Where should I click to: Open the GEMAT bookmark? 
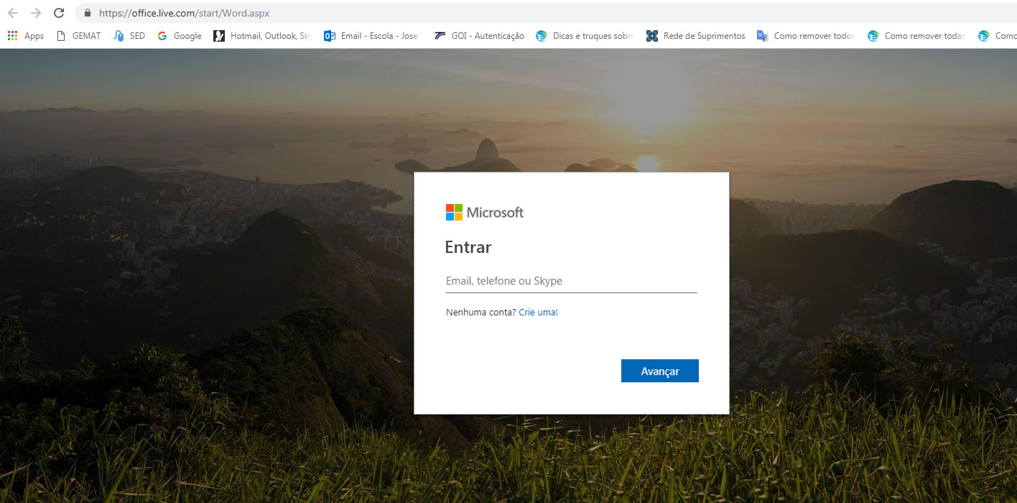(78, 36)
